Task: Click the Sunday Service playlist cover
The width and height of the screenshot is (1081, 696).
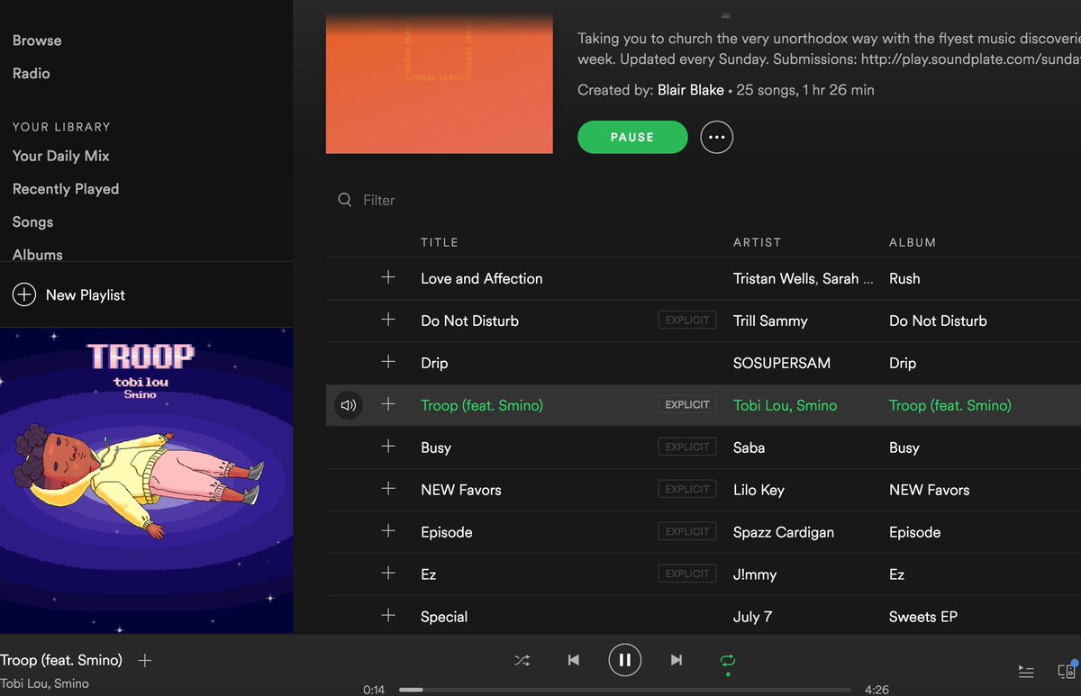Action: pos(440,83)
